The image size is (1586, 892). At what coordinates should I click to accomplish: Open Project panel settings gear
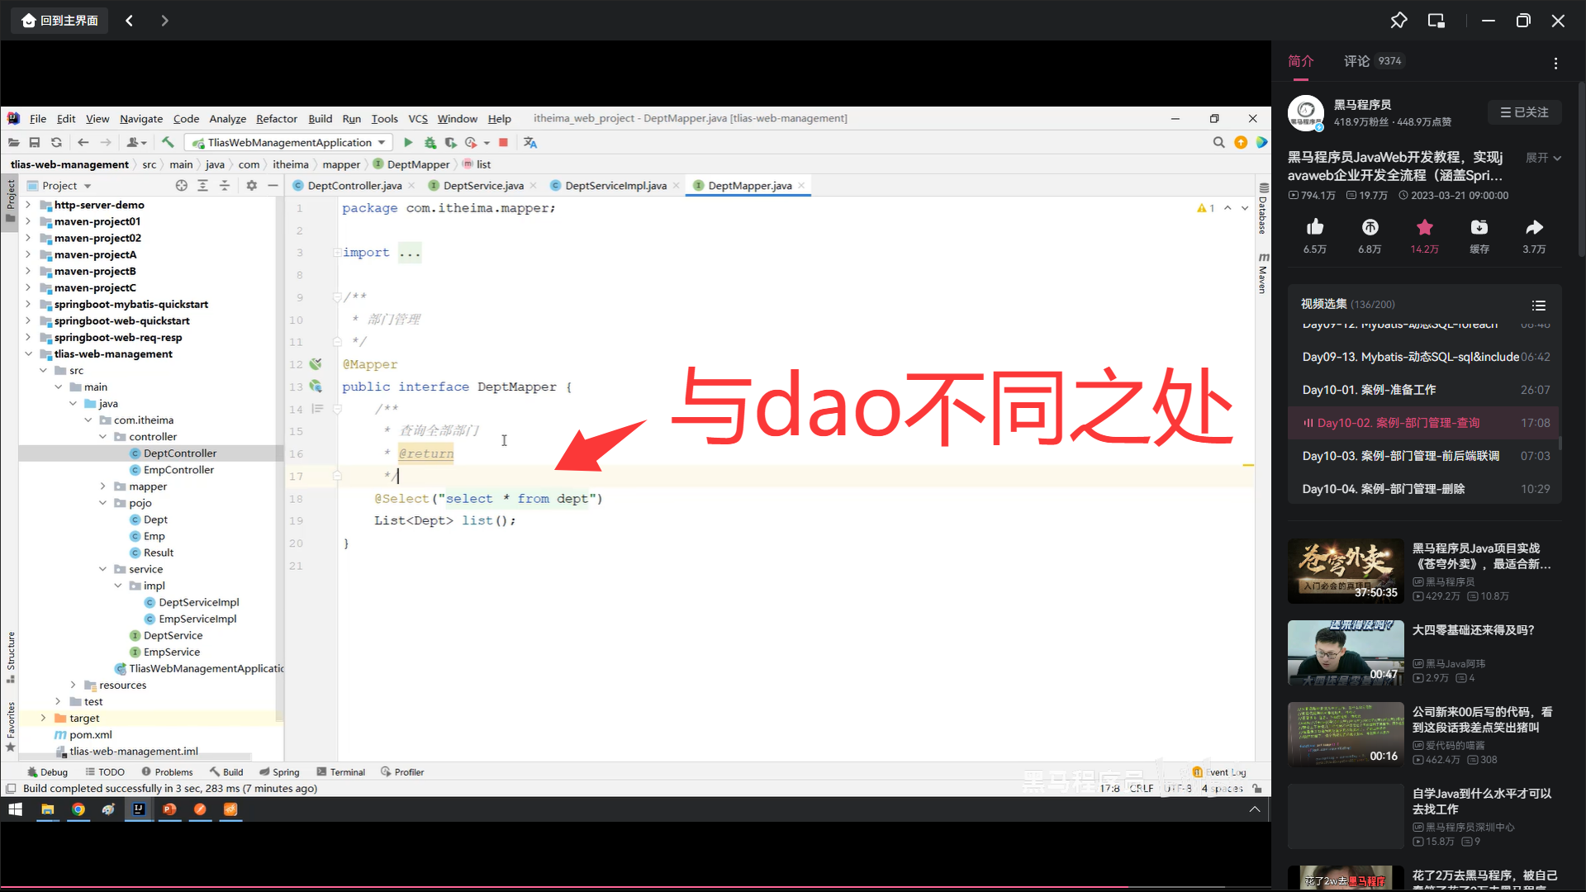[251, 186]
